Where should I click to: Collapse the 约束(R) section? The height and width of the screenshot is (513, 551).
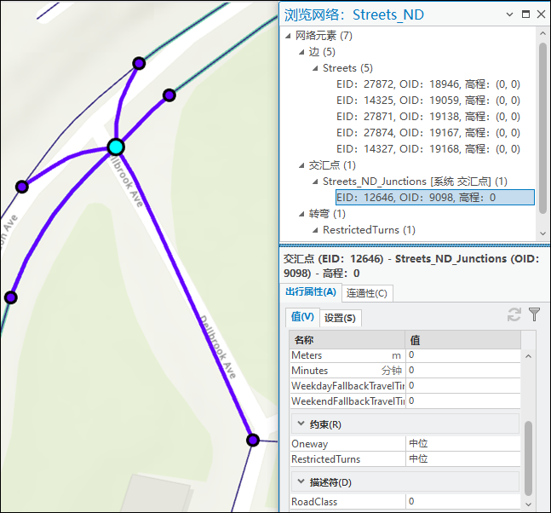pyautogui.click(x=301, y=424)
